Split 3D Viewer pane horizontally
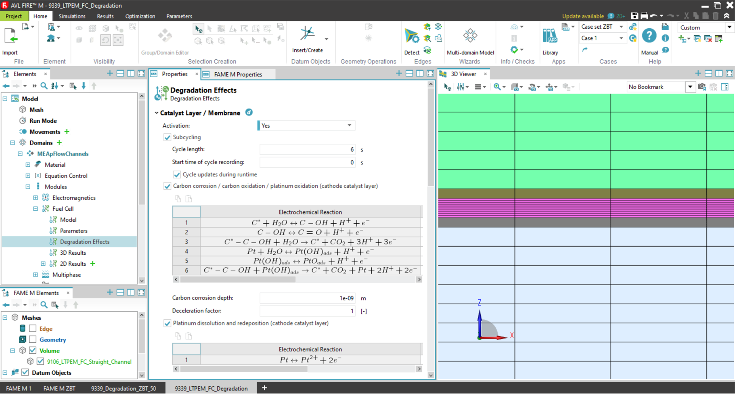Viewport: 735px width, 413px height. [x=708, y=73]
